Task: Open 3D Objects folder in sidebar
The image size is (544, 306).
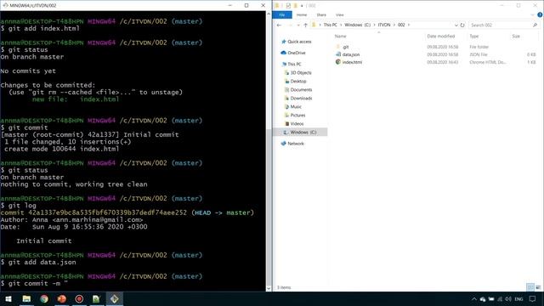Action: (x=297, y=72)
